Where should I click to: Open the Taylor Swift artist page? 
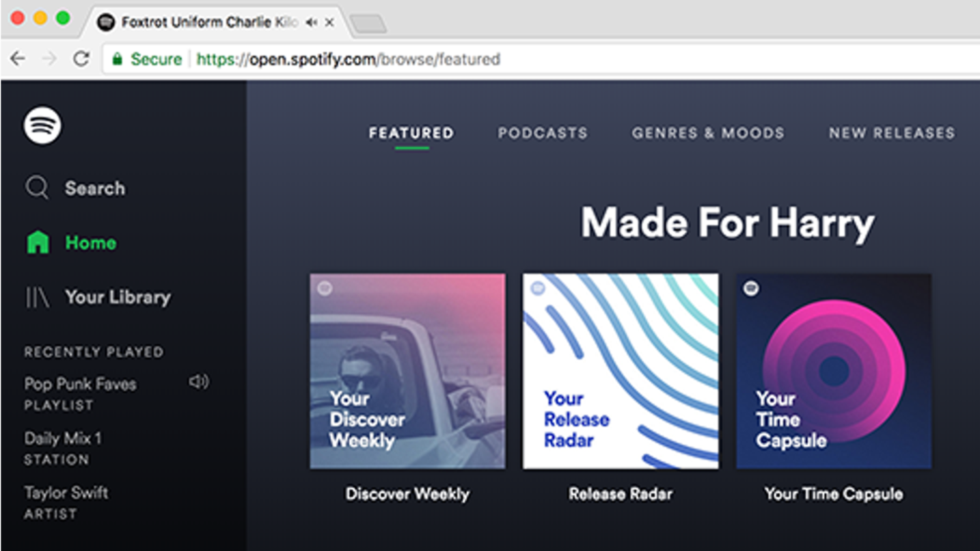tap(66, 492)
